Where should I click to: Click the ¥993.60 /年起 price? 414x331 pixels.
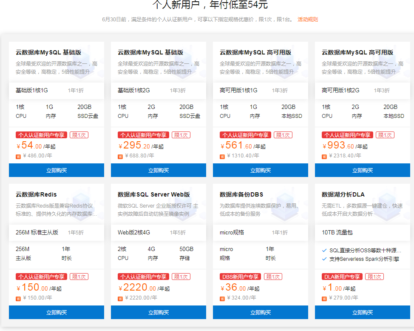[345, 146]
